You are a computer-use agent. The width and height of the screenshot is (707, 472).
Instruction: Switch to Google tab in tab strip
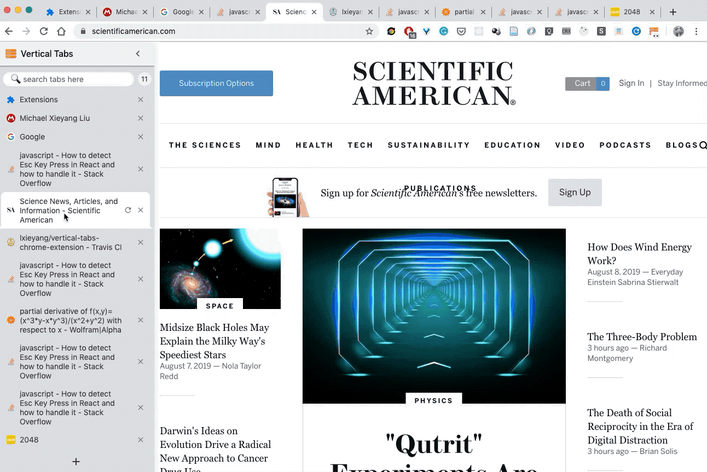pos(182,12)
